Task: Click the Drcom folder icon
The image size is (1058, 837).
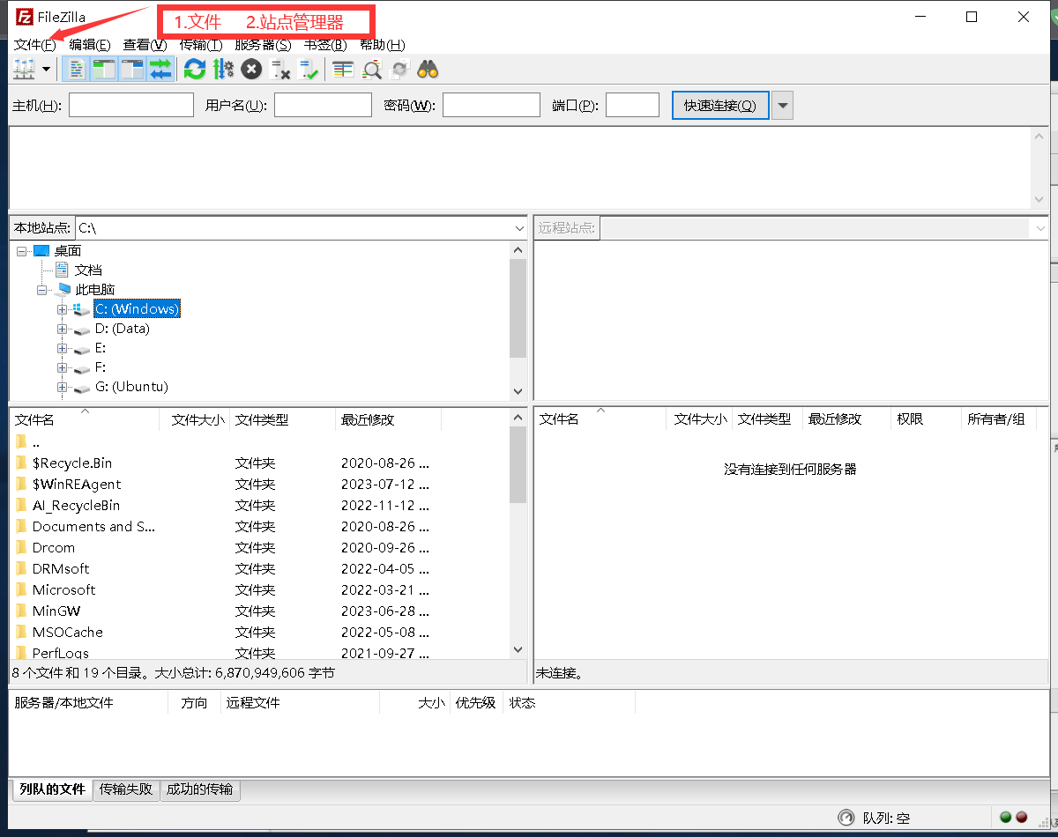Action: pyautogui.click(x=21, y=547)
